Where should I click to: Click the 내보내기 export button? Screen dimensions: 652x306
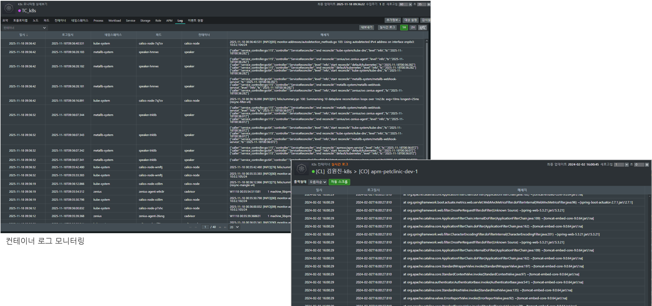pyautogui.click(x=366, y=27)
